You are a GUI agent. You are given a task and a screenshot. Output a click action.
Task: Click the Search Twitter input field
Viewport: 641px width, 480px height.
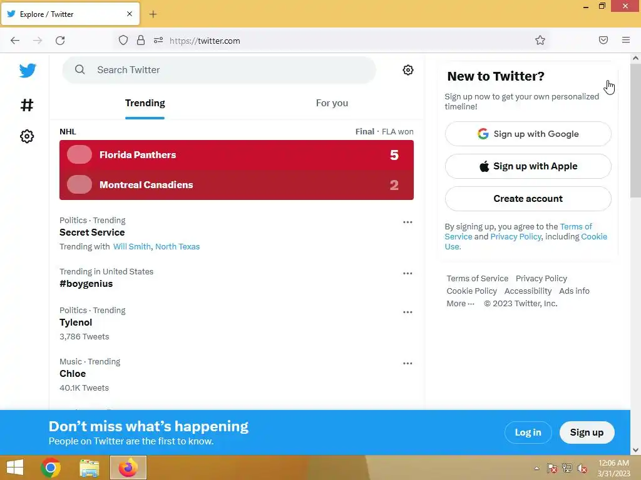218,70
